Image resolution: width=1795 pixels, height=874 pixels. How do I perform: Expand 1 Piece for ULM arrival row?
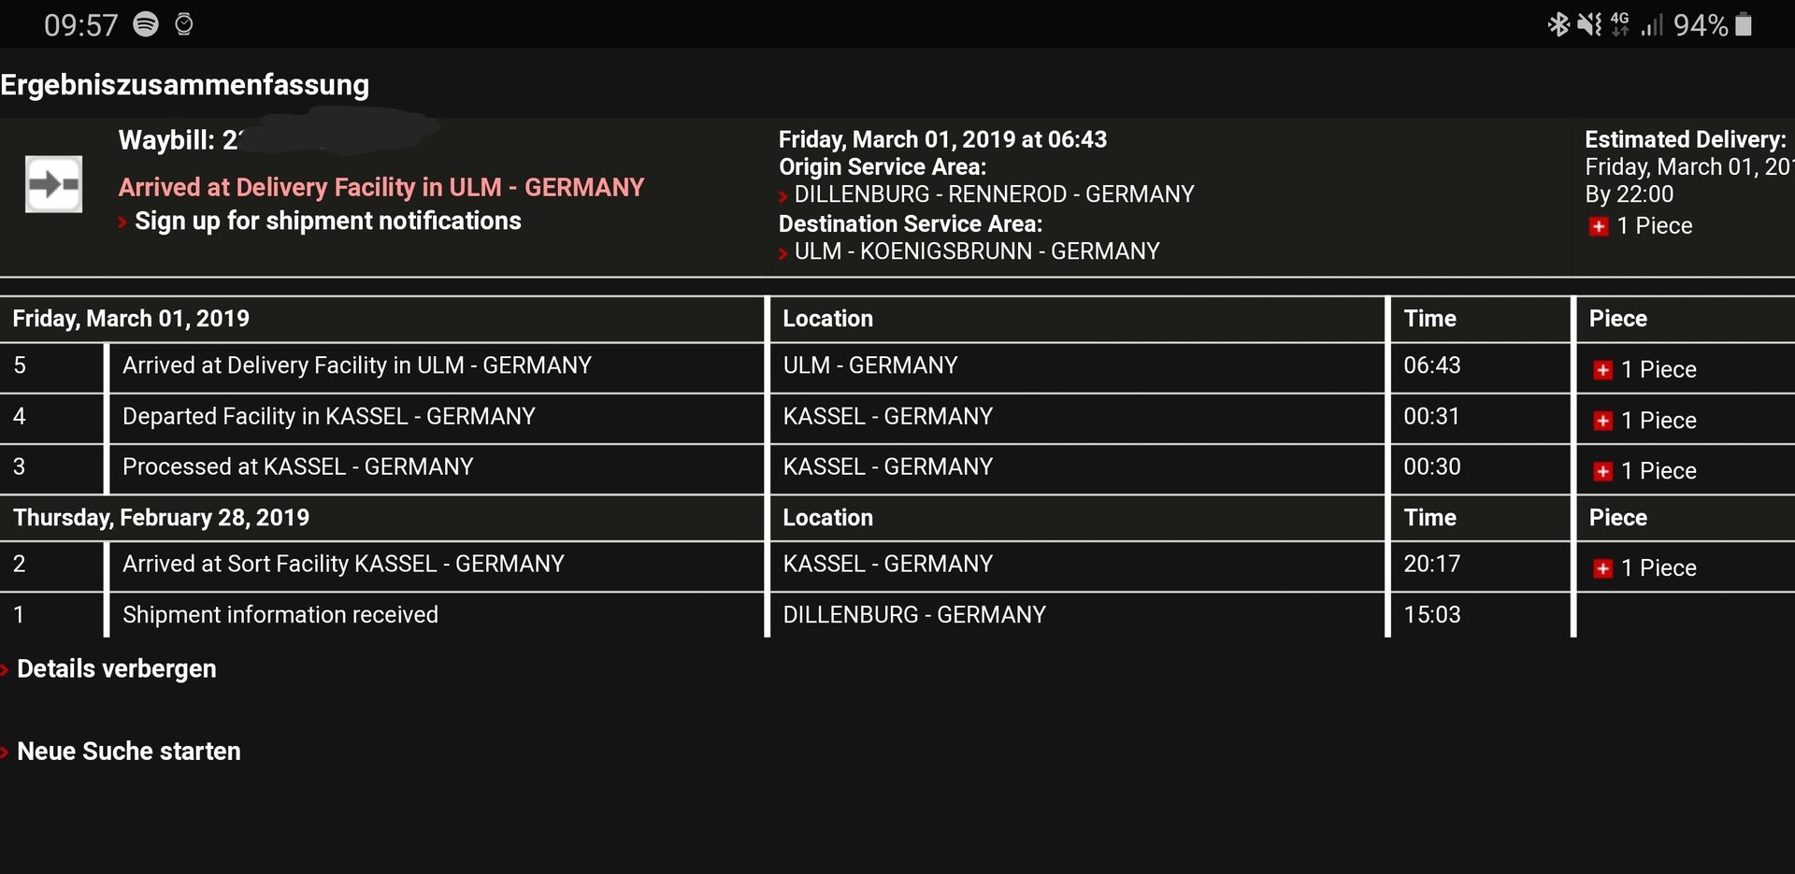click(x=1644, y=370)
